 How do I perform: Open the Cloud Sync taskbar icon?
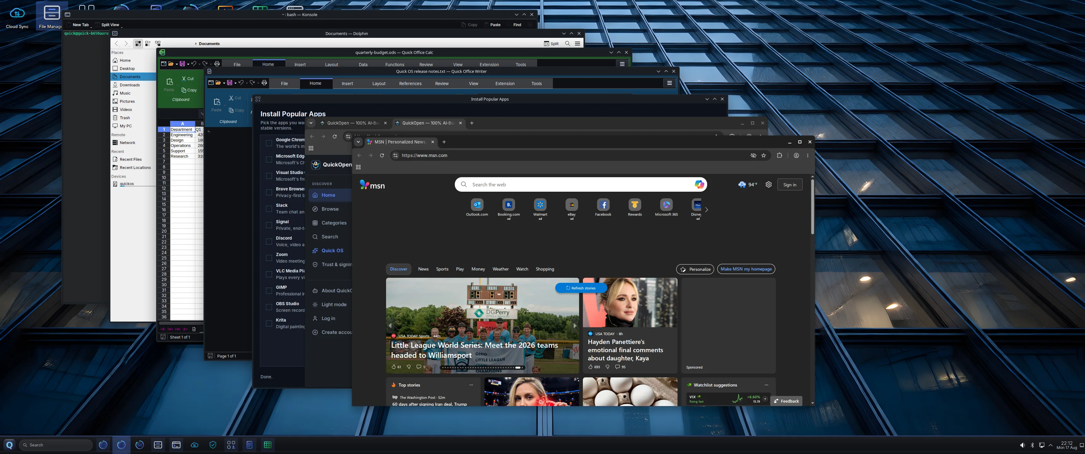(x=195, y=445)
